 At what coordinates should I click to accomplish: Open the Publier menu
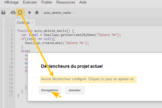click(x=47, y=2)
